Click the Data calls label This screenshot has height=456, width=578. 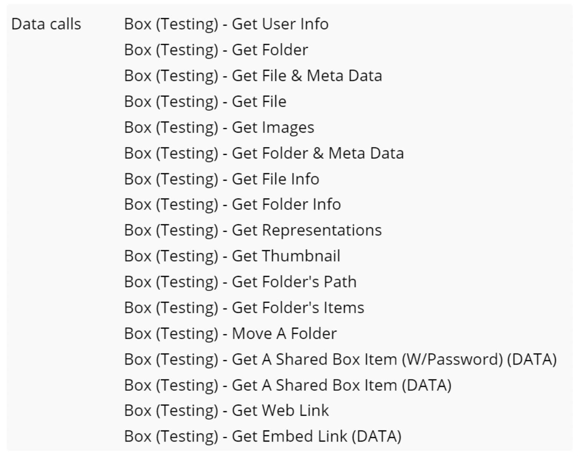point(46,24)
